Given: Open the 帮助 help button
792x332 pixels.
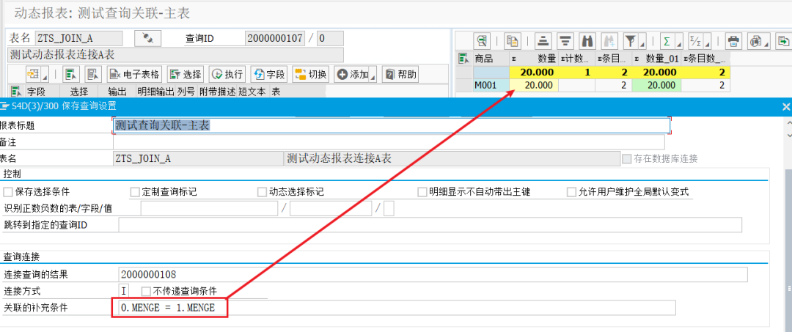Looking at the screenshot, I should click(x=400, y=75).
